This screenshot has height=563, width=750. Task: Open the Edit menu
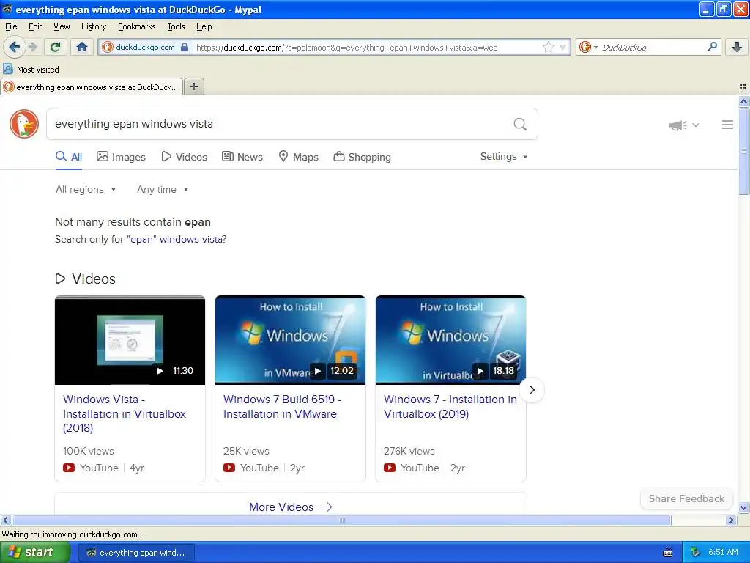tap(35, 26)
